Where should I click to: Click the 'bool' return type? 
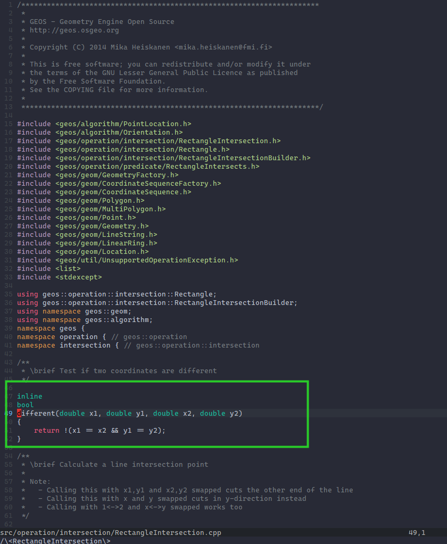pos(26,405)
